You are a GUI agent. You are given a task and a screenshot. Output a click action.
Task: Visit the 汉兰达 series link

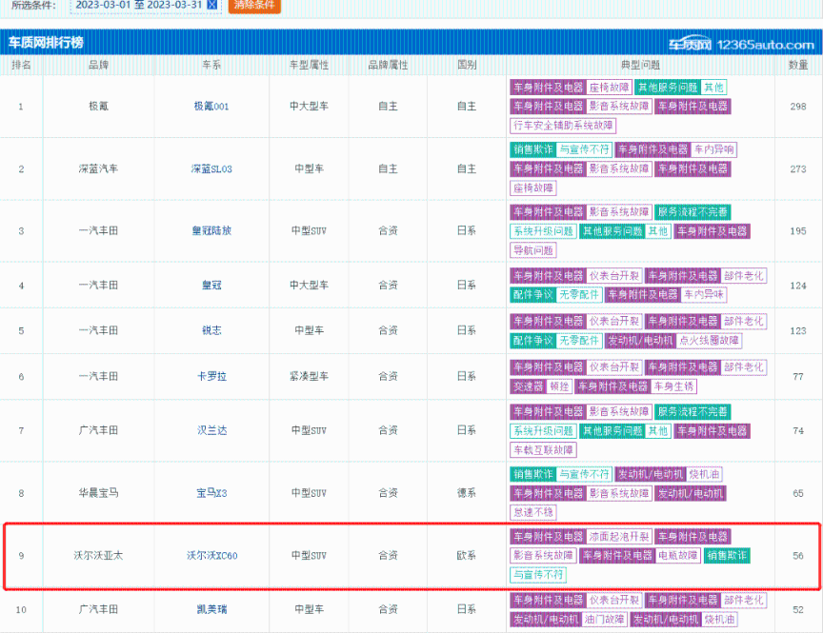coord(211,430)
